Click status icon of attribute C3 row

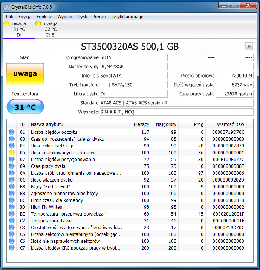coord(12,227)
